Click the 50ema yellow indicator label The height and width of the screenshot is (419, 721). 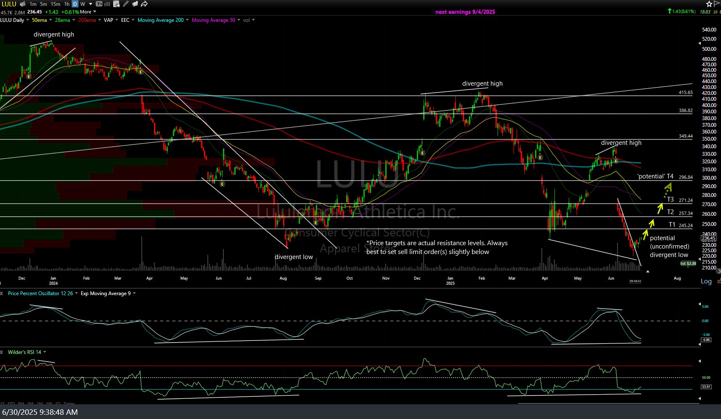40,20
